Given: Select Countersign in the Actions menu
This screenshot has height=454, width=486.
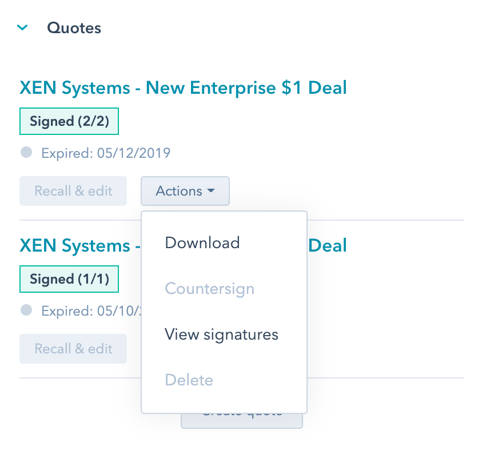Looking at the screenshot, I should point(209,288).
